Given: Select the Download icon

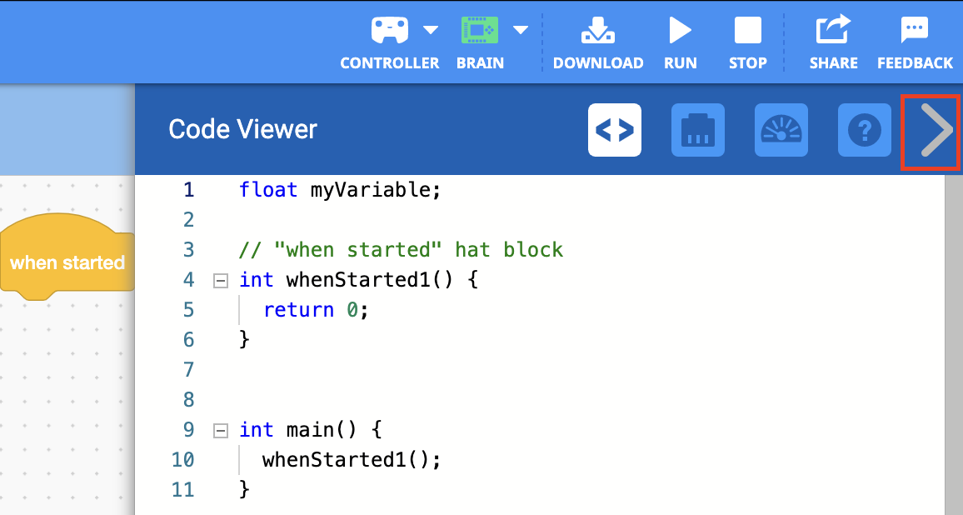Looking at the screenshot, I should [598, 31].
